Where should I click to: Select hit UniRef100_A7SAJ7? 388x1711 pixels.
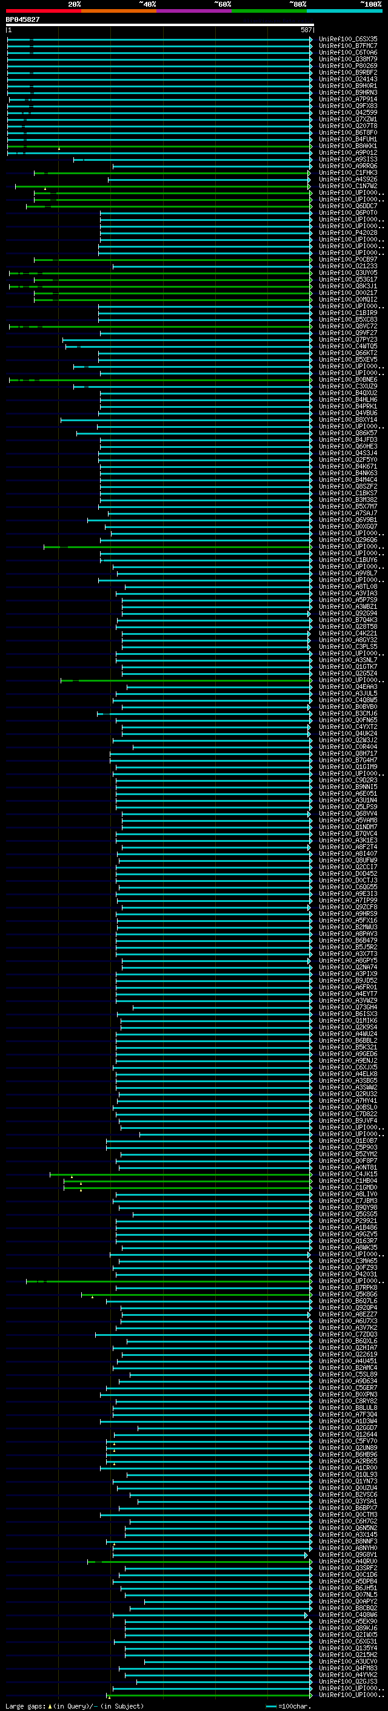click(x=348, y=513)
